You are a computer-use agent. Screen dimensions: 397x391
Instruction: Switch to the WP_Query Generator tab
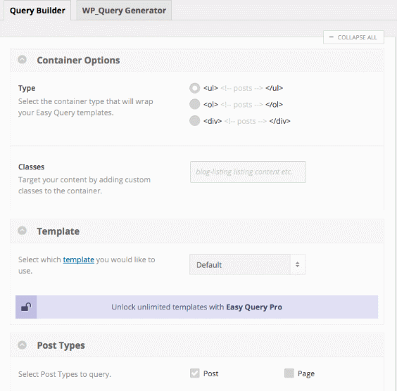(124, 11)
